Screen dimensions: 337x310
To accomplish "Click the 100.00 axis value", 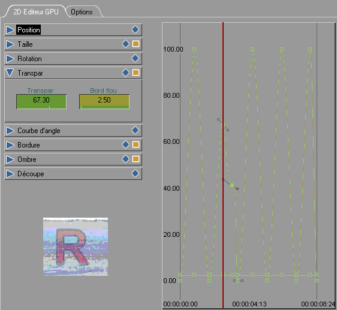I will 173,49.
